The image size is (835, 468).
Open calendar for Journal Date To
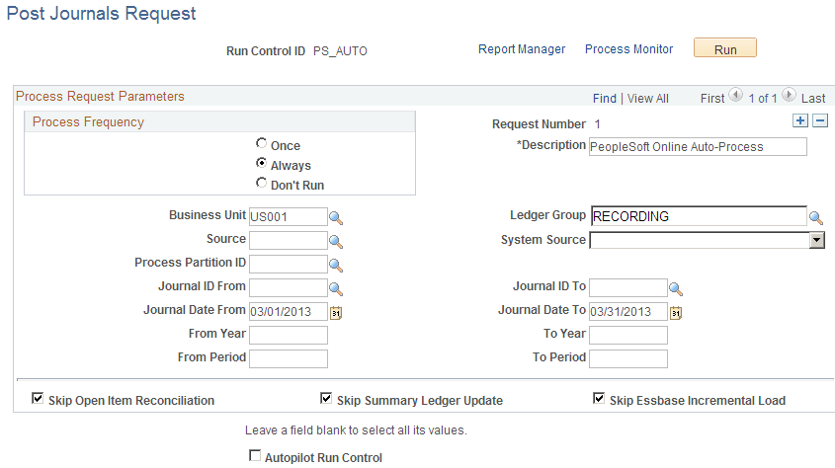click(x=675, y=313)
